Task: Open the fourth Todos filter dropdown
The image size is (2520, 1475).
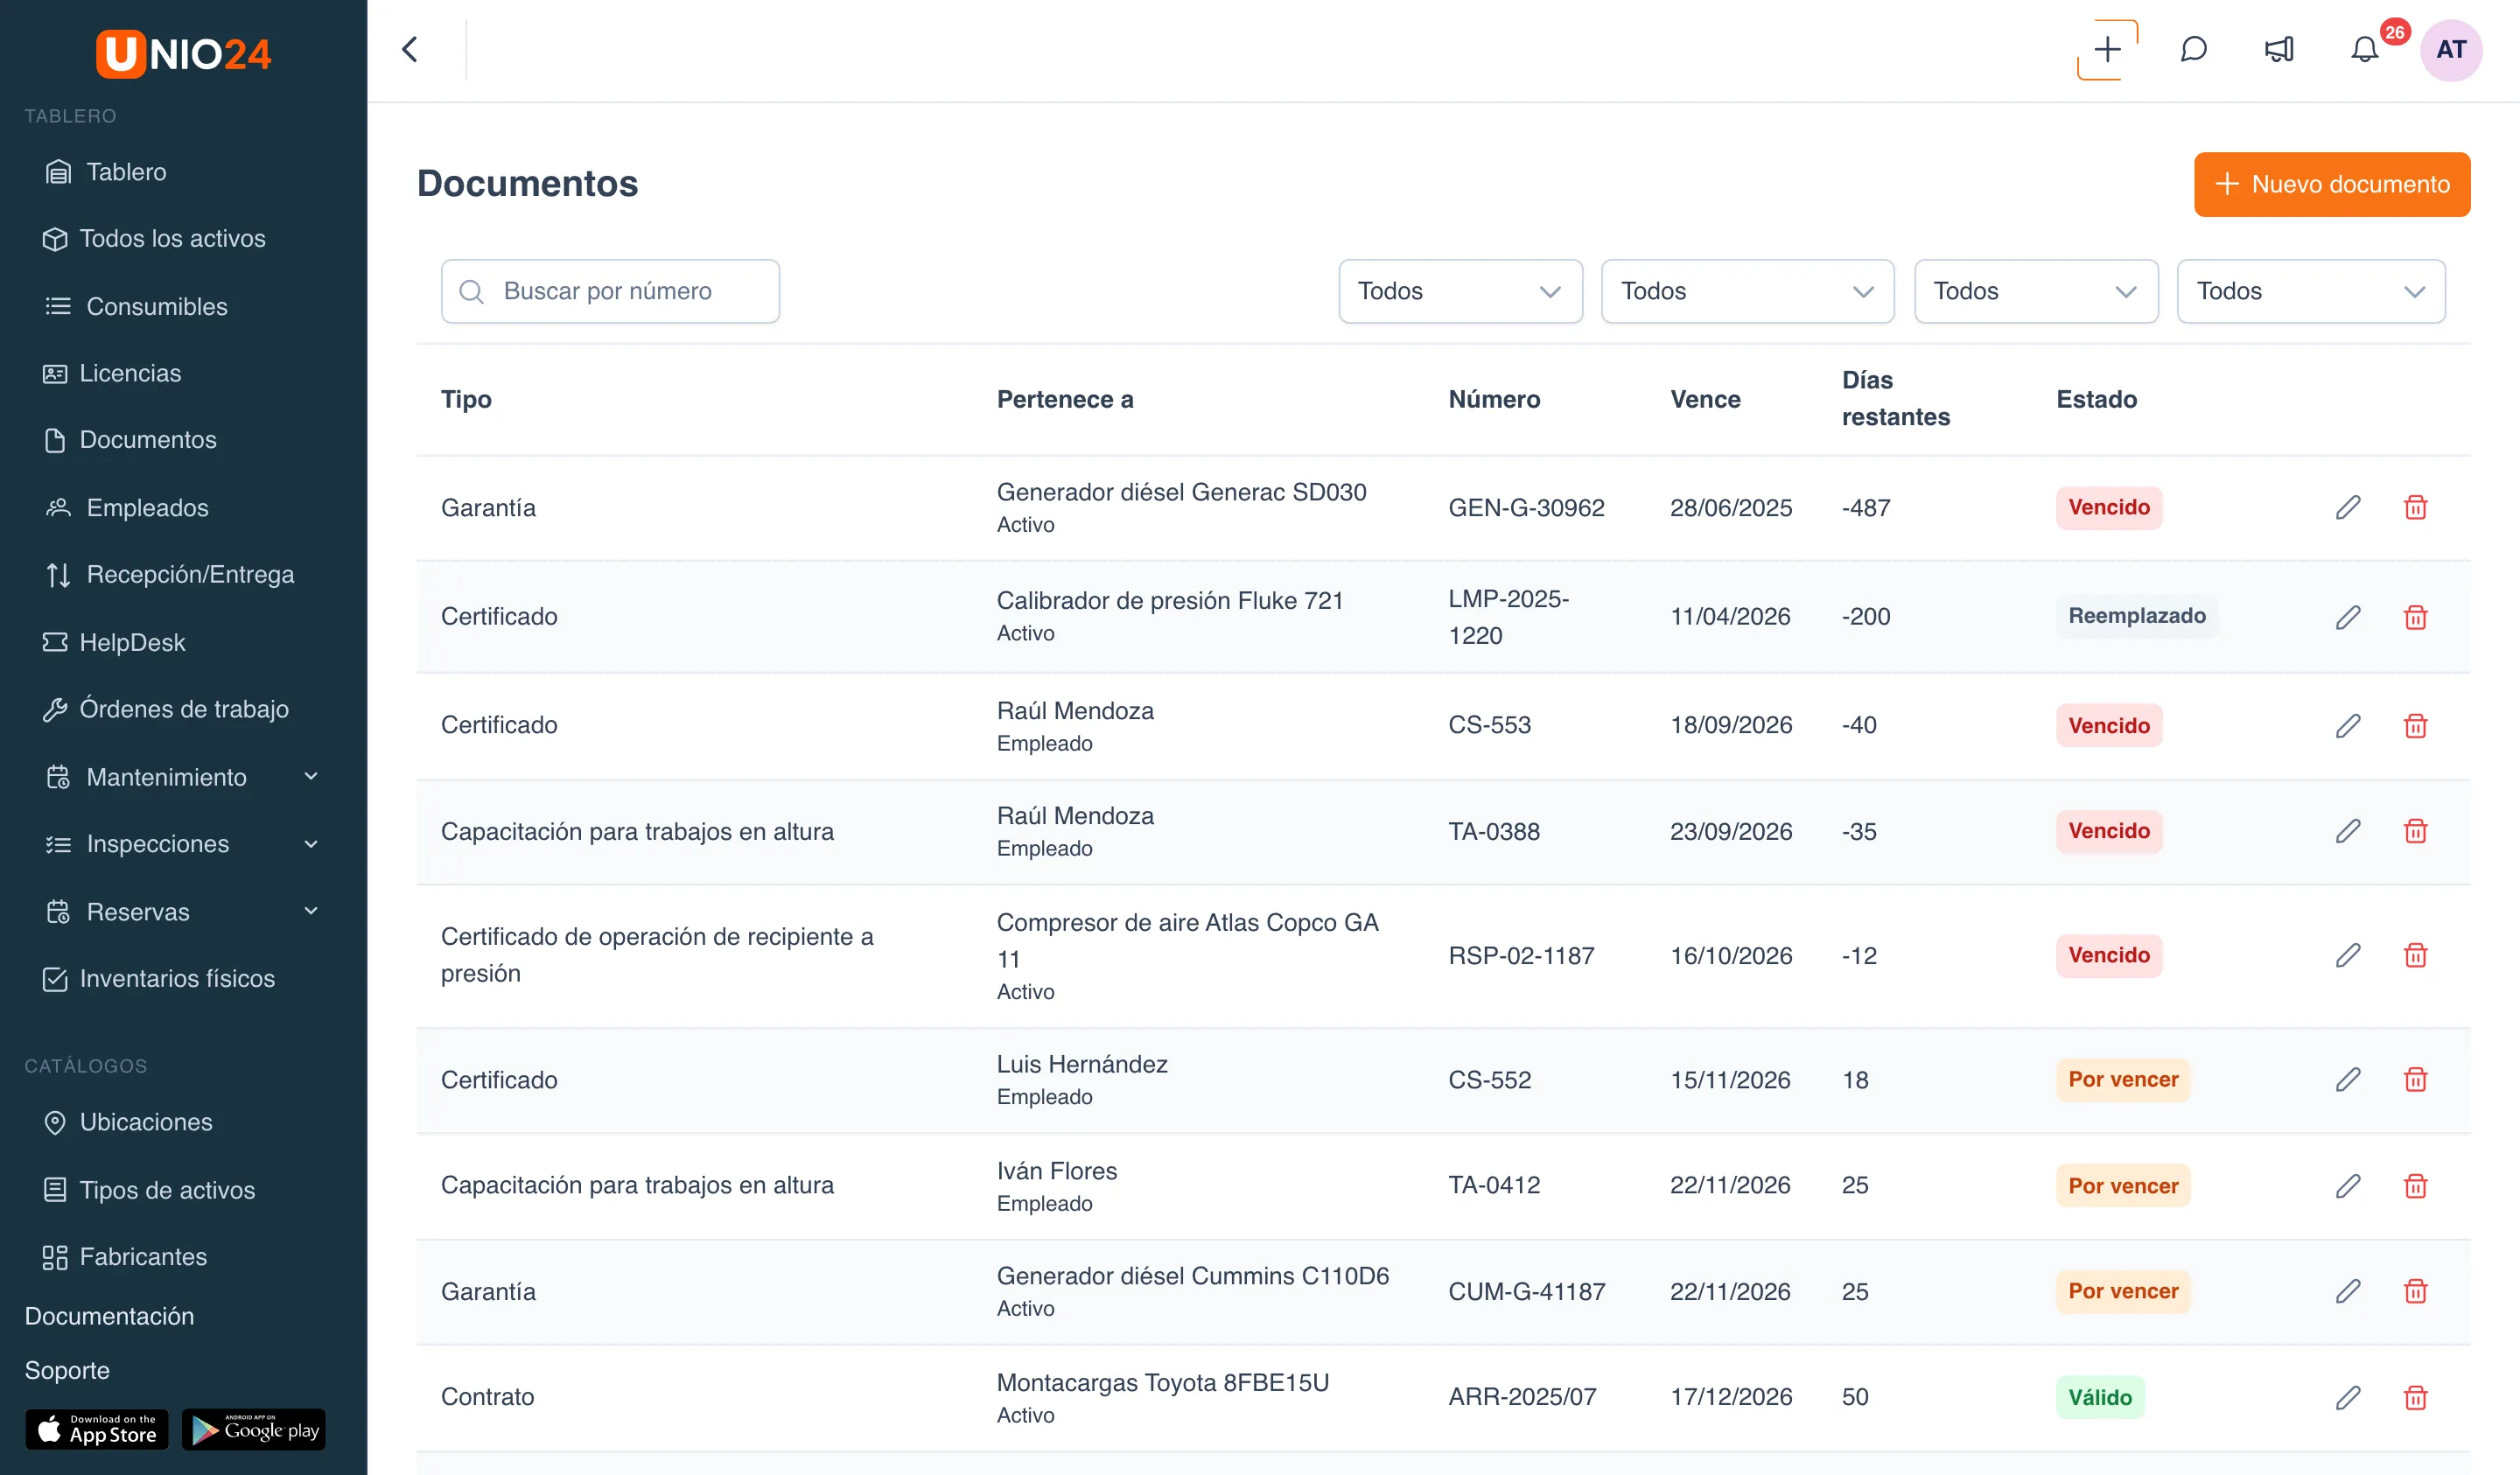Action: click(2311, 291)
